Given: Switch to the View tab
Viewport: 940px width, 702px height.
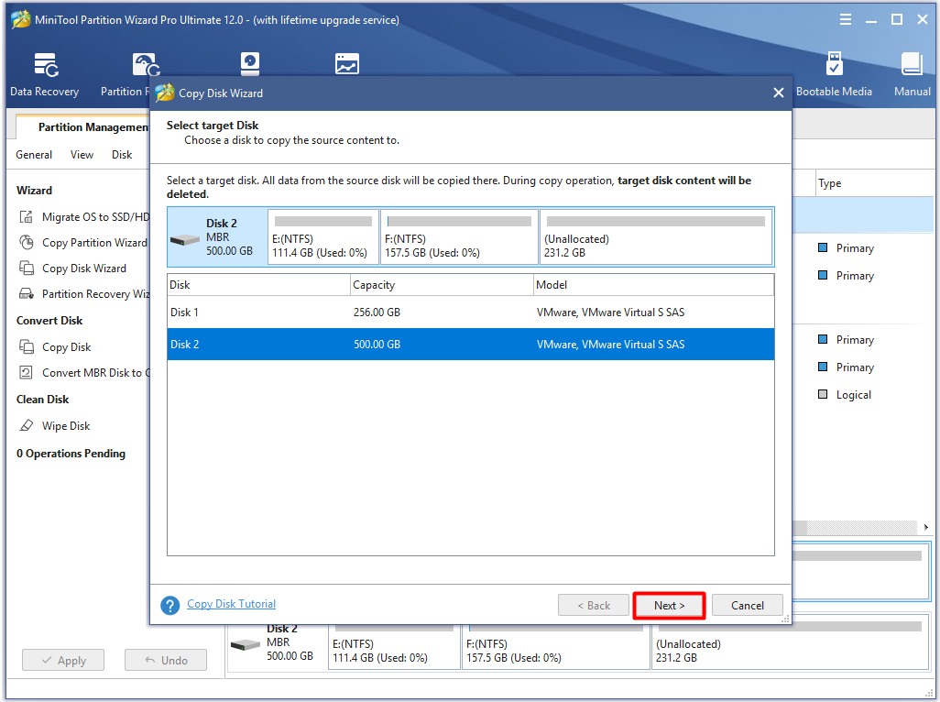Looking at the screenshot, I should [x=81, y=154].
